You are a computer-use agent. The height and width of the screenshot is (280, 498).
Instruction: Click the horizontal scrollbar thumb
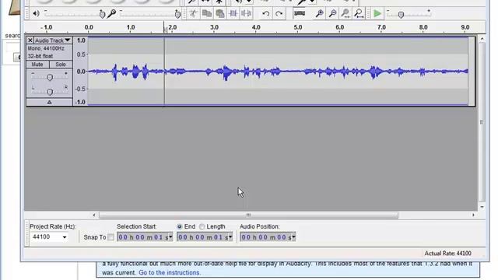tap(248, 215)
